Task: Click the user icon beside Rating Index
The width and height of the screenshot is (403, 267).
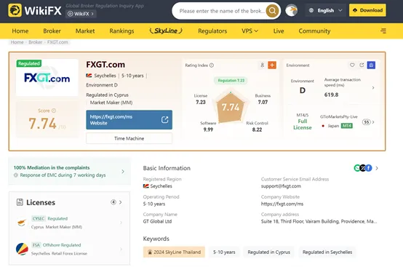Action: click(262, 65)
